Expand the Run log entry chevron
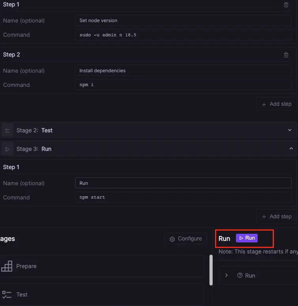This screenshot has height=306, width=298. click(226, 276)
